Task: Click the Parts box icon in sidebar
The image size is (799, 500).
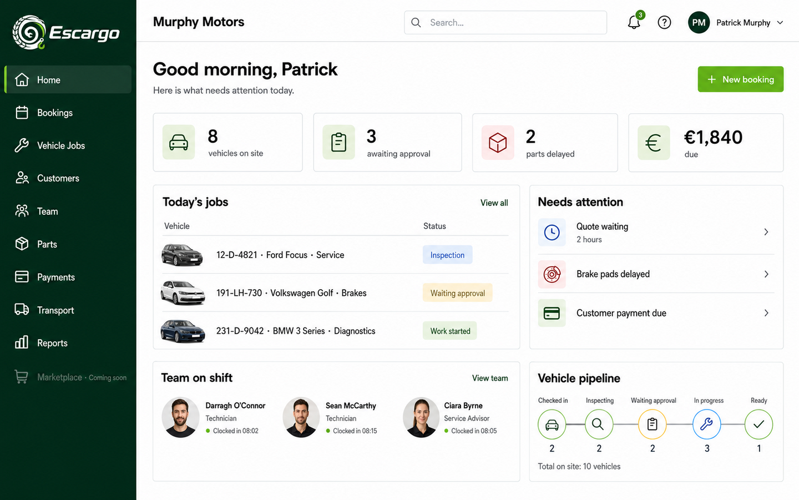Action: (22, 244)
